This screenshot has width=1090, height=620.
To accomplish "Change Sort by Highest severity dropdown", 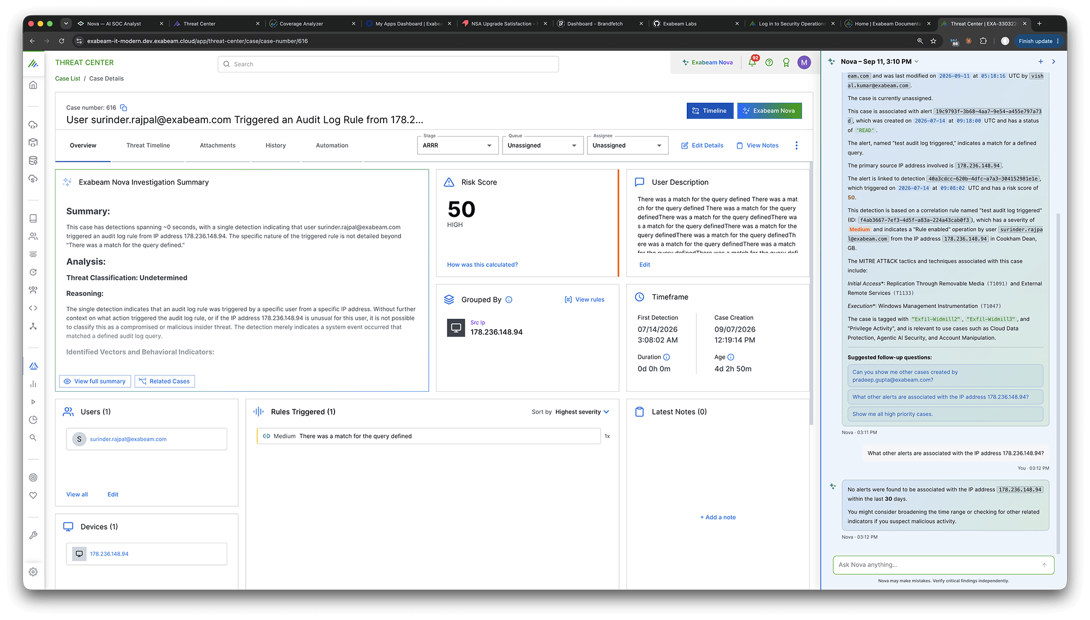I will pyautogui.click(x=582, y=412).
